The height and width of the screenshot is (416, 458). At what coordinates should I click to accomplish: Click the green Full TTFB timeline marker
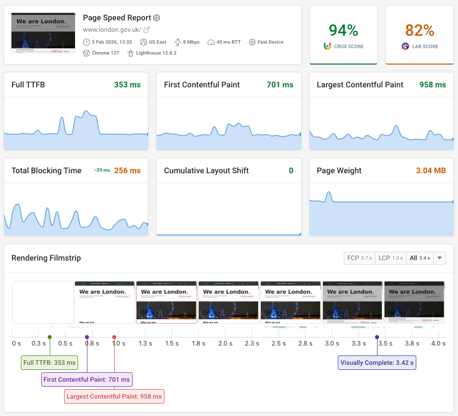click(49, 337)
